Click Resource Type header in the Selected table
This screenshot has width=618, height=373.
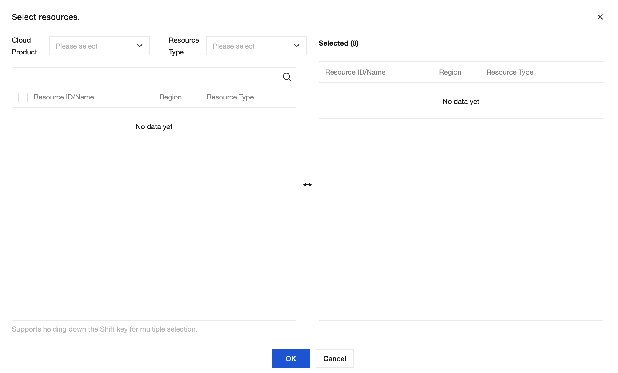click(510, 72)
